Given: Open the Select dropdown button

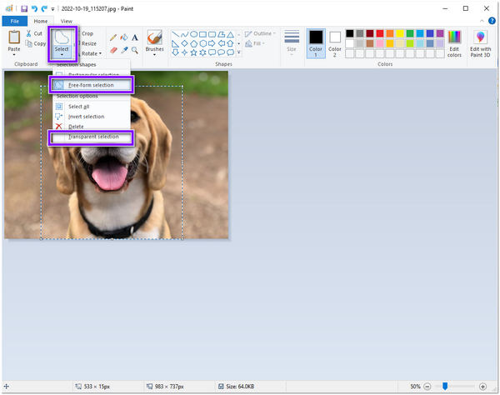Looking at the screenshot, I should 62,44.
